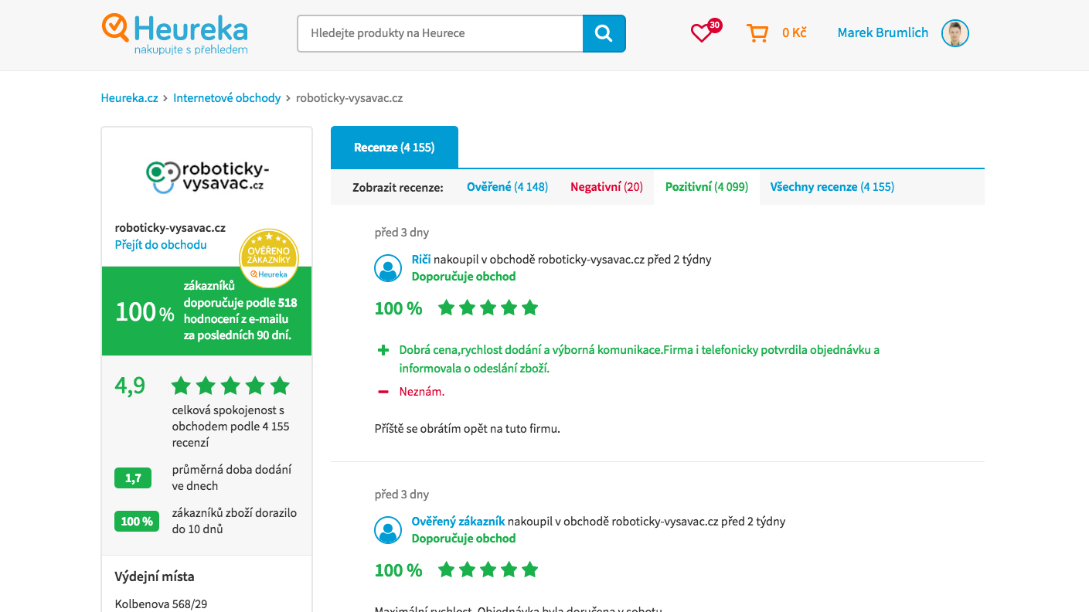1089x612 pixels.
Task: Show Všechny recenze (4 155)
Action: [832, 187]
